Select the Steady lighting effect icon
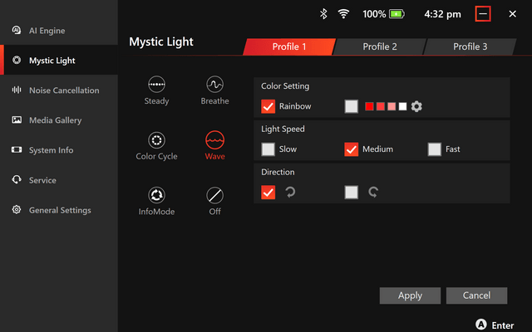 tap(156, 84)
